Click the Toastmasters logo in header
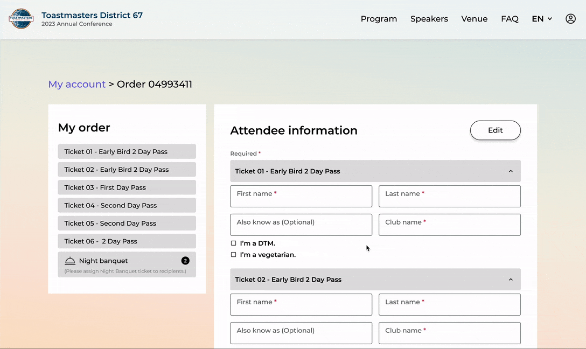The width and height of the screenshot is (586, 349). click(21, 19)
